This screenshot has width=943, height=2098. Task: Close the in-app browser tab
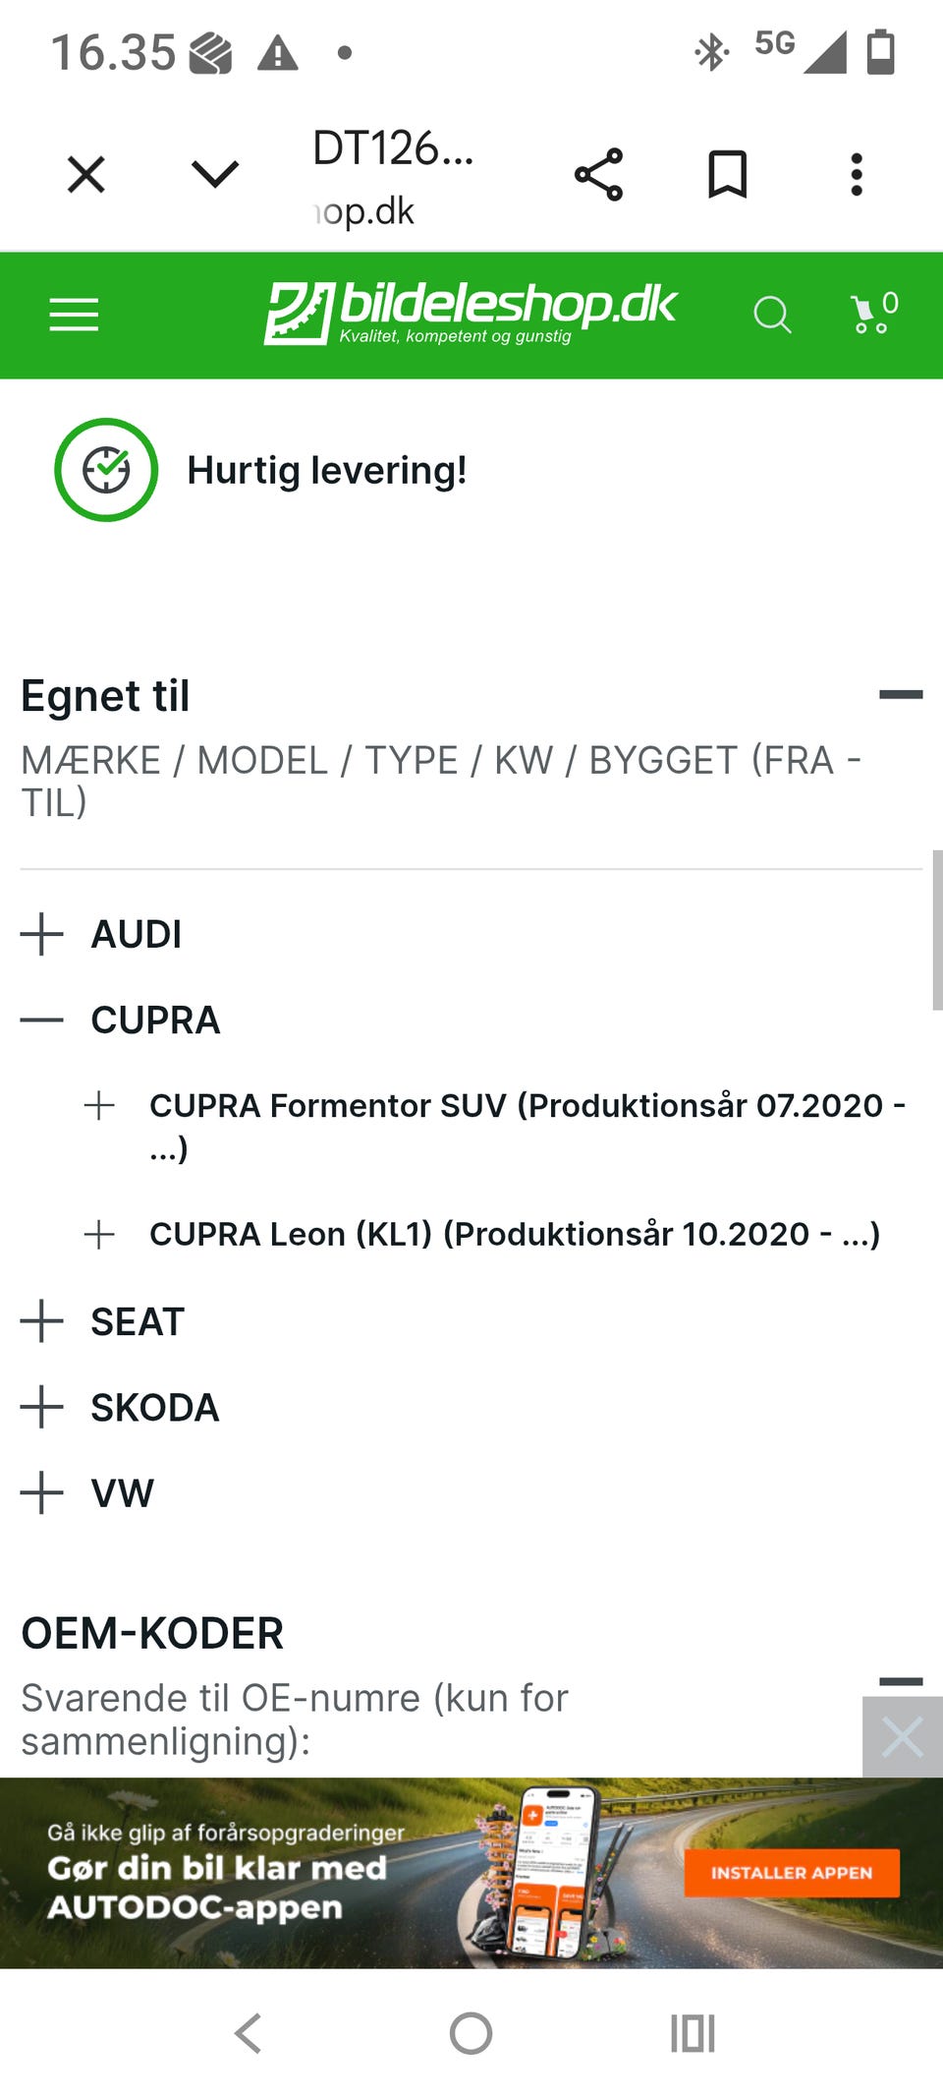[86, 175]
